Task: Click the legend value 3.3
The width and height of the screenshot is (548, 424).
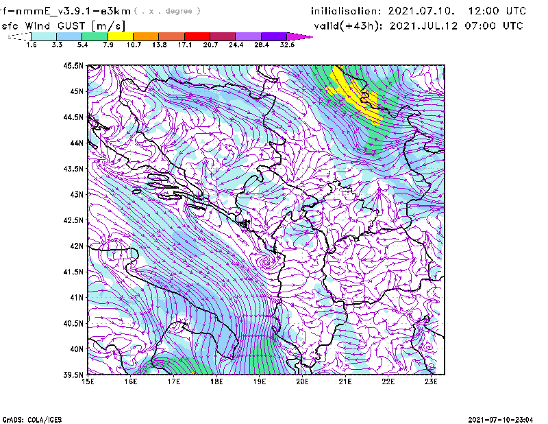Action: [x=57, y=45]
